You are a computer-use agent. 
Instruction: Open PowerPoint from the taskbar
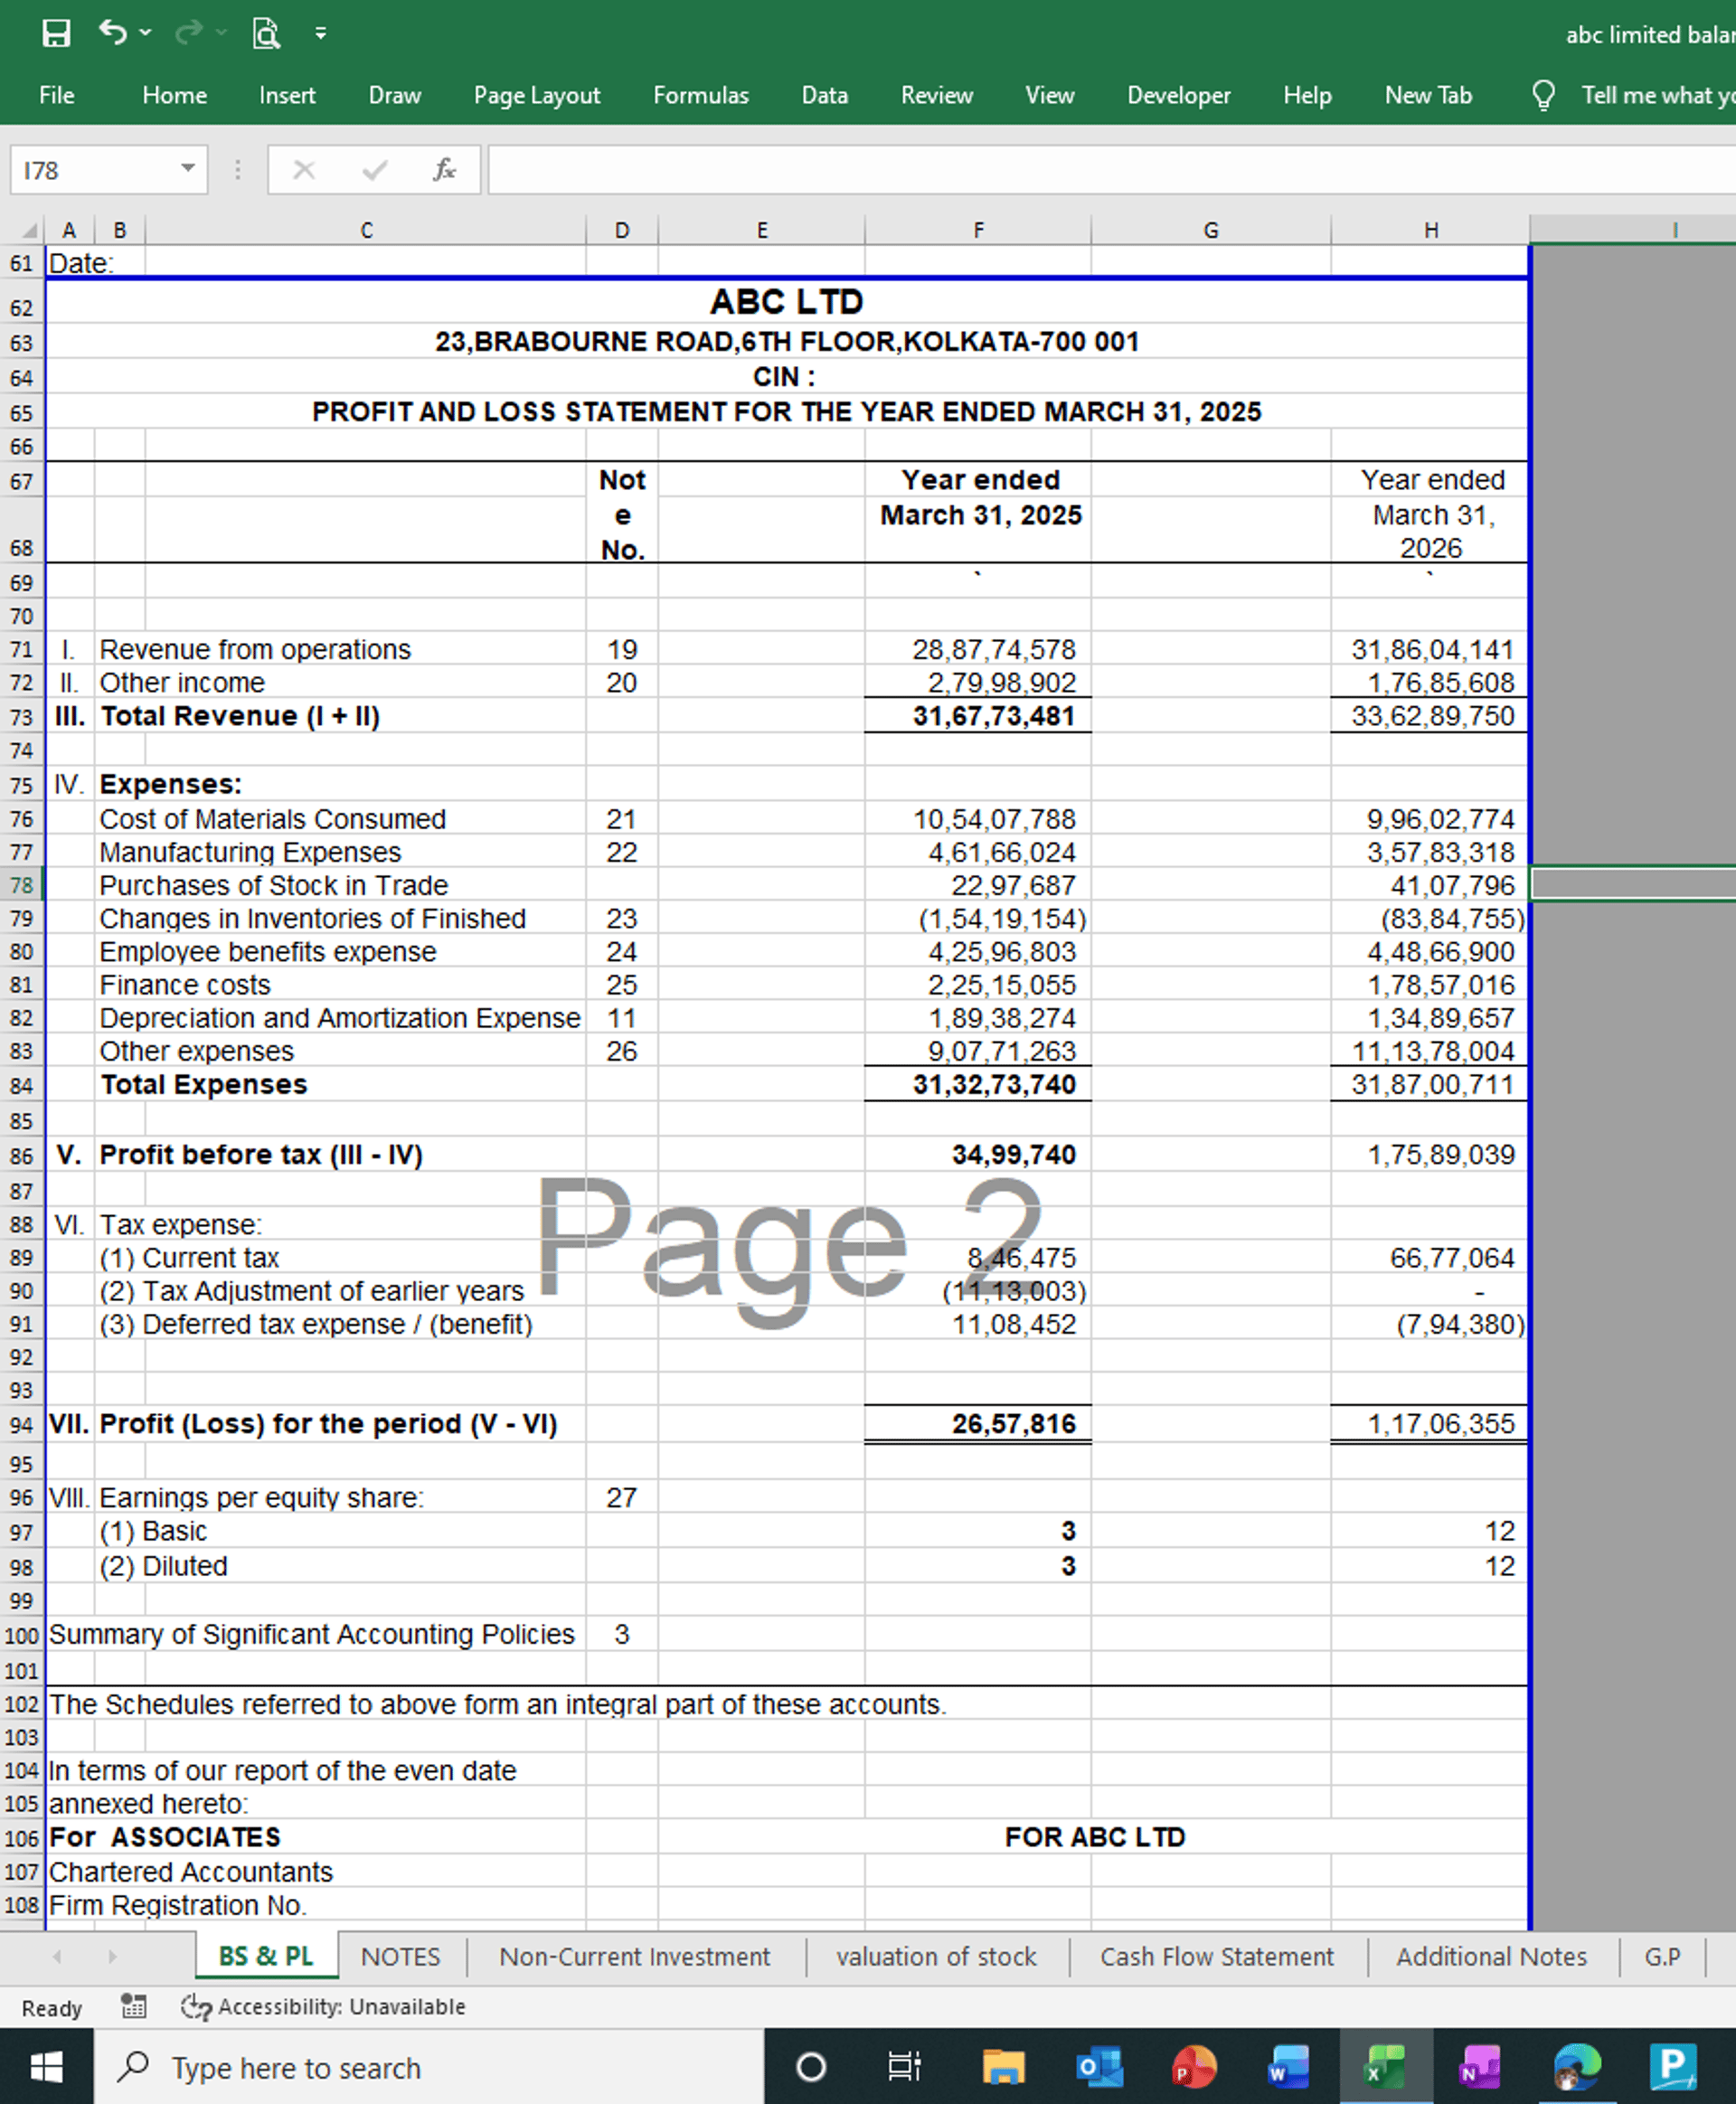pyautogui.click(x=1193, y=2067)
